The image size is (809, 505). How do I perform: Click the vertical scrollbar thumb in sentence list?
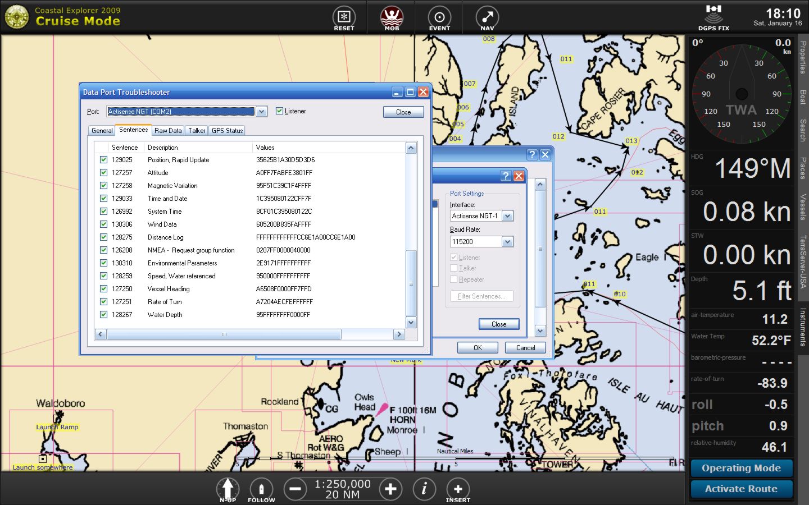411,283
